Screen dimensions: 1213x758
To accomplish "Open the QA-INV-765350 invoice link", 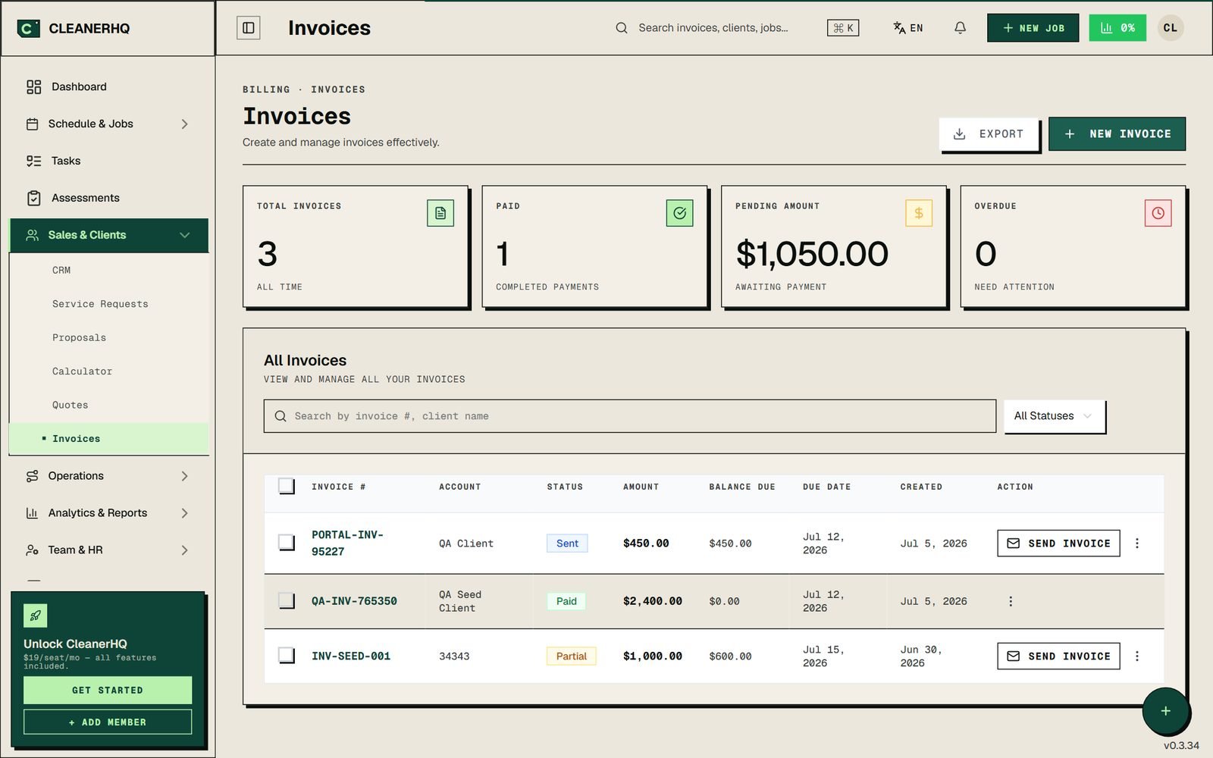I will coord(354,601).
